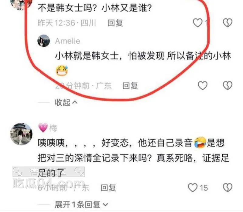Screen dimensions: 243x212
Task: Select Amelie's reply text about 小林
Action: click(x=143, y=63)
